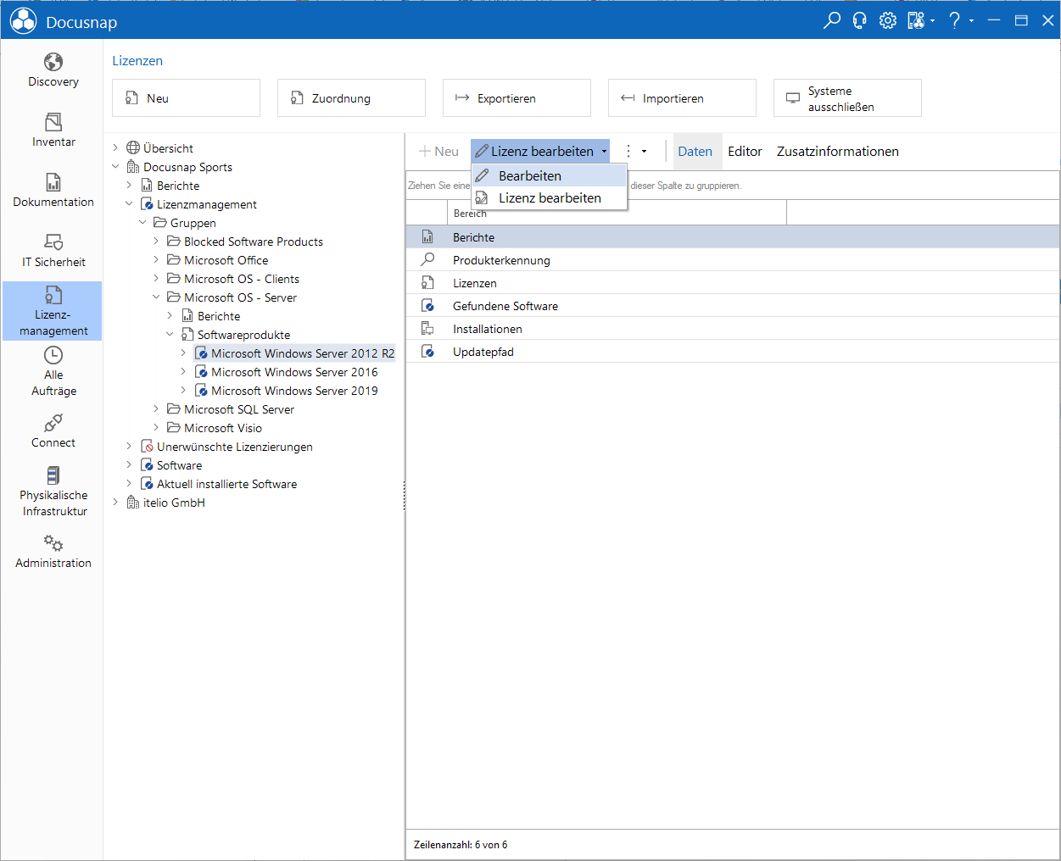Image resolution: width=1061 pixels, height=861 pixels.
Task: Select the Installationen row
Action: (733, 329)
